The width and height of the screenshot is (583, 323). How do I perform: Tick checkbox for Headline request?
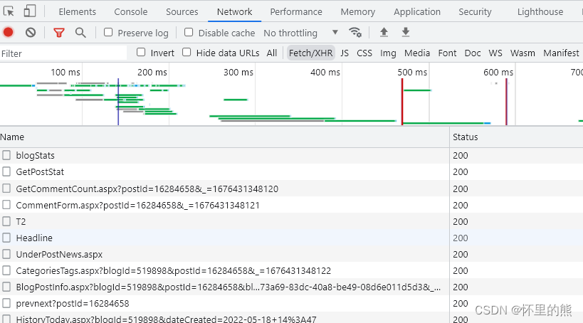click(x=6, y=238)
